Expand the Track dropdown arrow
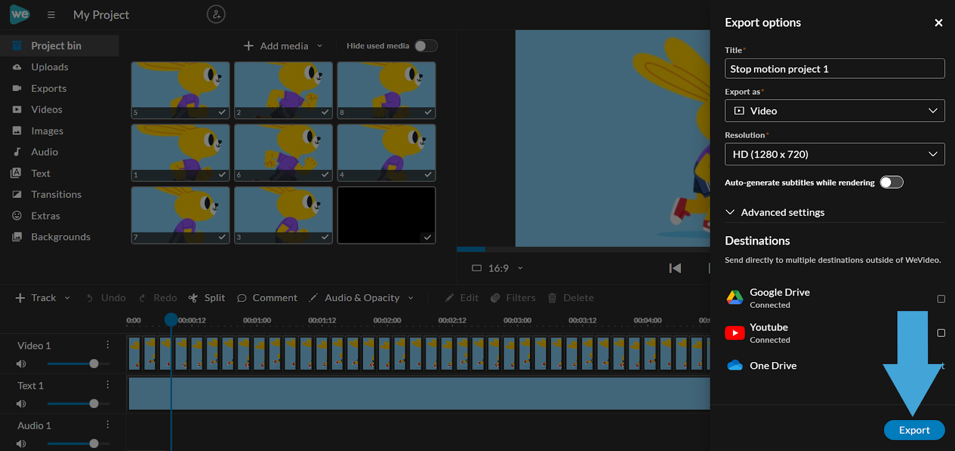This screenshot has width=955, height=451. coord(67,298)
